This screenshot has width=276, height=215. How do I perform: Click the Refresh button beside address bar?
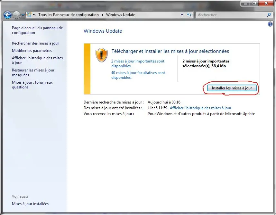point(189,15)
